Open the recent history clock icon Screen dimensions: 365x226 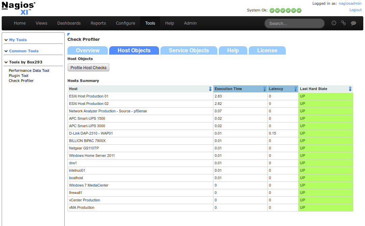[x=334, y=23]
